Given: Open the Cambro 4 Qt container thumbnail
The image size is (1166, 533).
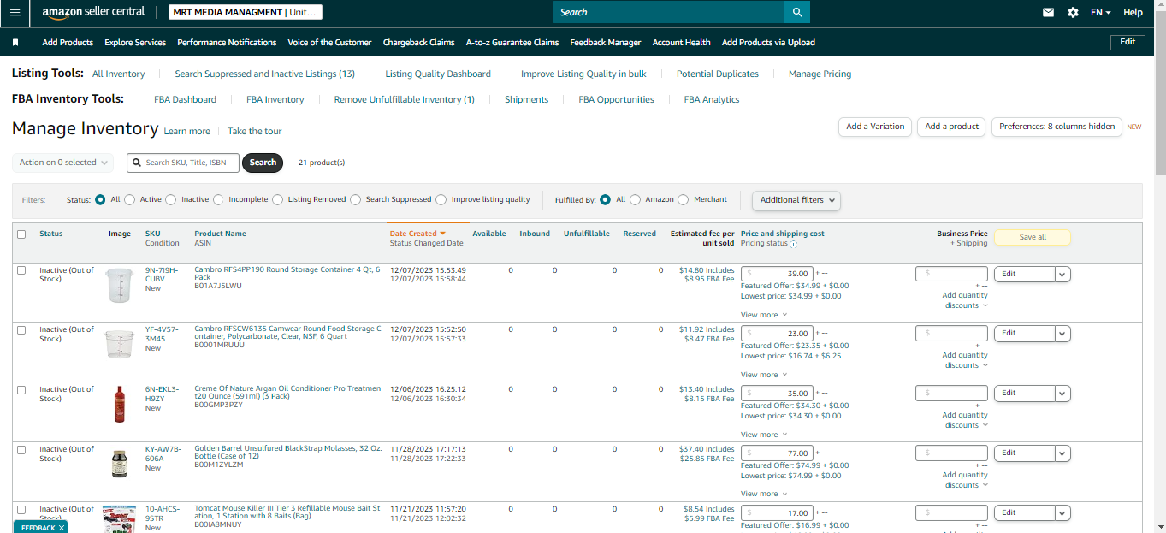Looking at the screenshot, I should tap(120, 285).
